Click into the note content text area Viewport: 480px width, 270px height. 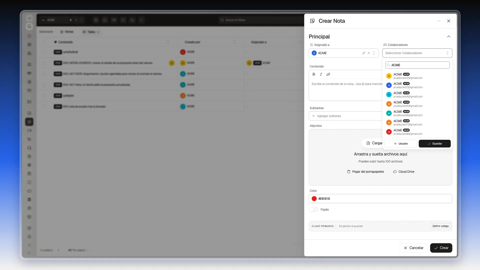(x=345, y=90)
